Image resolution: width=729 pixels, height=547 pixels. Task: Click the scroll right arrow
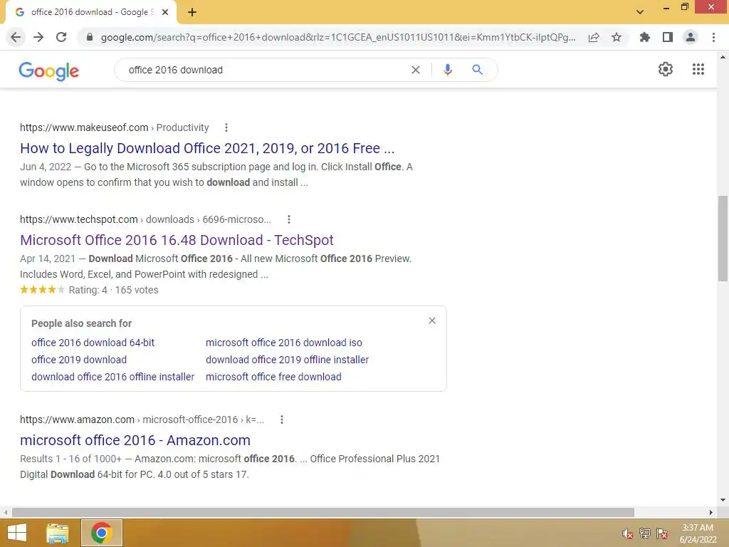click(x=711, y=512)
